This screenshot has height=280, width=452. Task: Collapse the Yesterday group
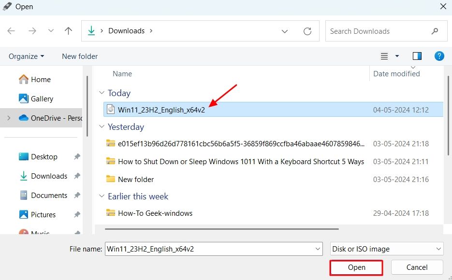tap(102, 126)
